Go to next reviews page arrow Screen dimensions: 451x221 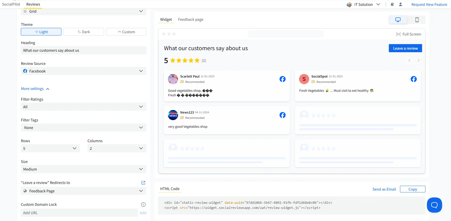[419, 60]
